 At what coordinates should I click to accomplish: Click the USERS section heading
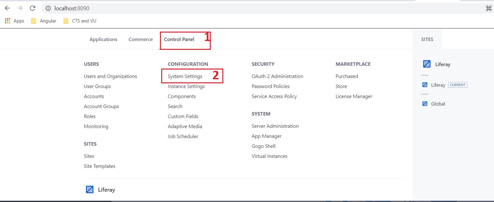tap(91, 64)
